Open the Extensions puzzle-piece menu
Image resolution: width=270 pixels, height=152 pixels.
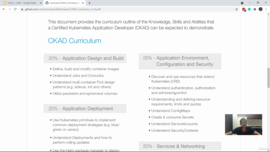(255, 9)
